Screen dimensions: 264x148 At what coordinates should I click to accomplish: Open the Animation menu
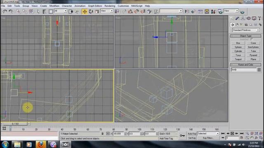tap(80, 6)
